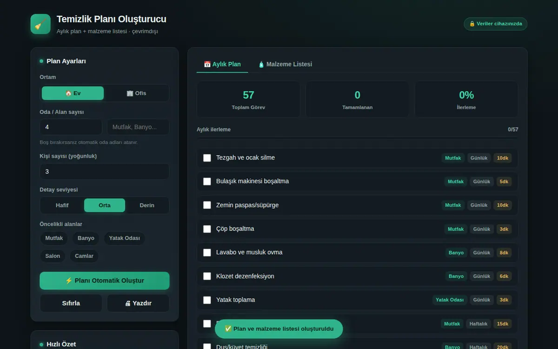Image resolution: width=558 pixels, height=349 pixels.
Task: Click the Yazdır printer button
Action: pos(138,303)
